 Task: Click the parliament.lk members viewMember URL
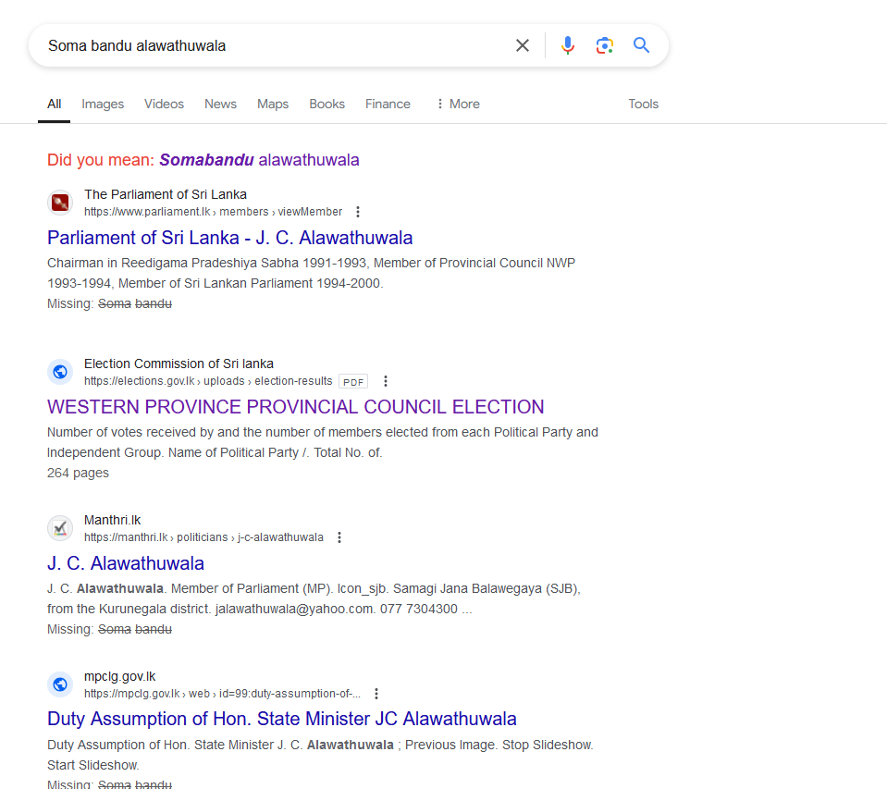click(214, 212)
